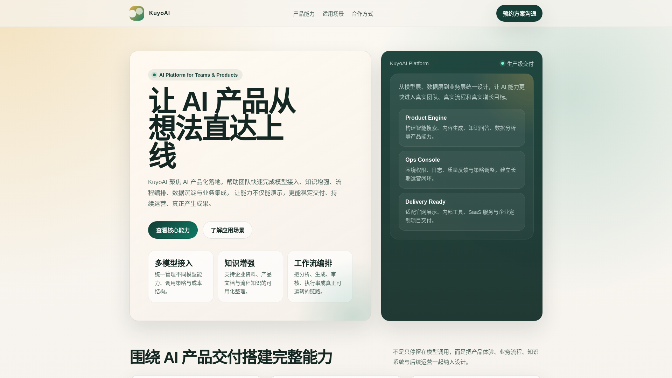This screenshot has height=378, width=672.
Task: Click the hero headline 让 AI 产品从想法直达上线
Action: 222,128
